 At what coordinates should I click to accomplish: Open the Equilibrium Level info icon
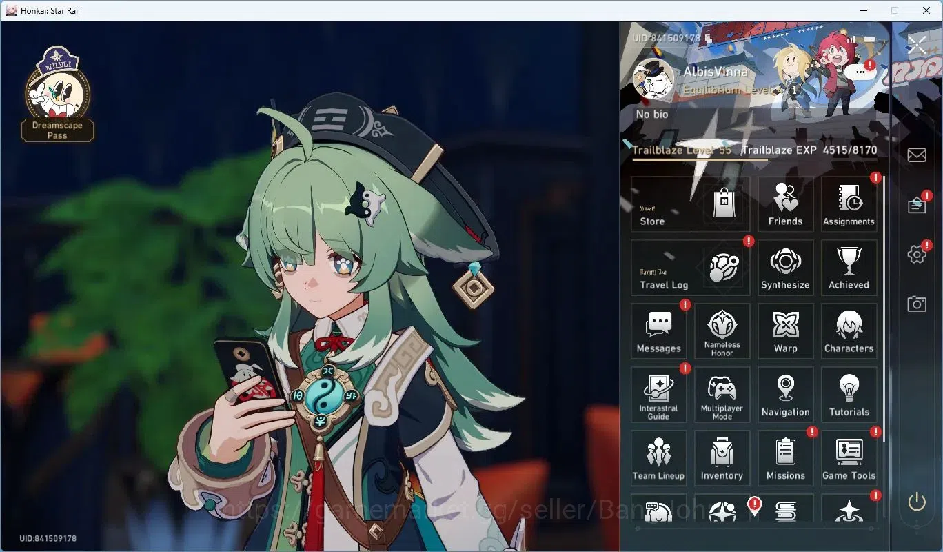point(794,90)
